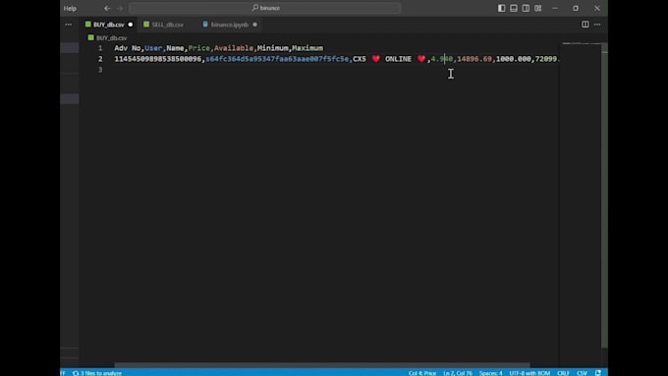Click the word ONLINE in row 2

[x=398, y=59]
